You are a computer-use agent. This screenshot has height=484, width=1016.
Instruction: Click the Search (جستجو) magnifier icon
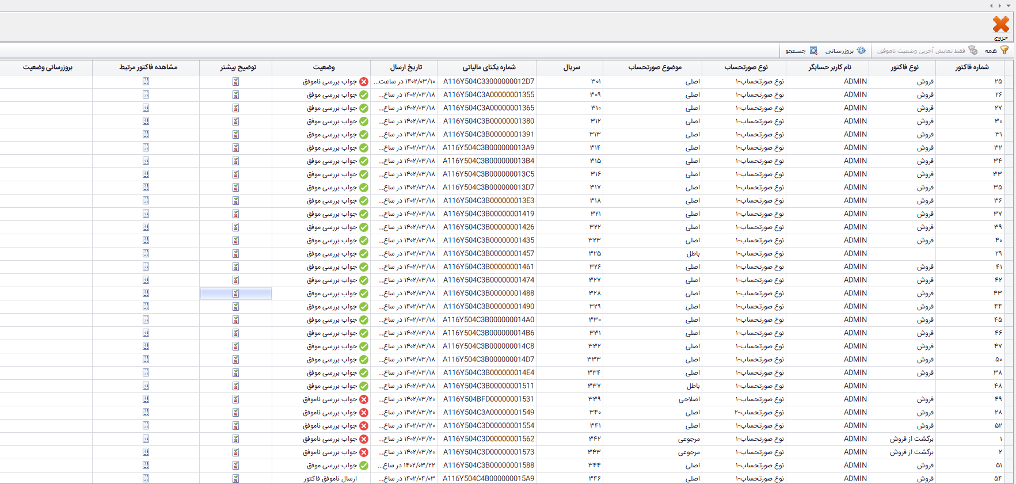point(813,51)
